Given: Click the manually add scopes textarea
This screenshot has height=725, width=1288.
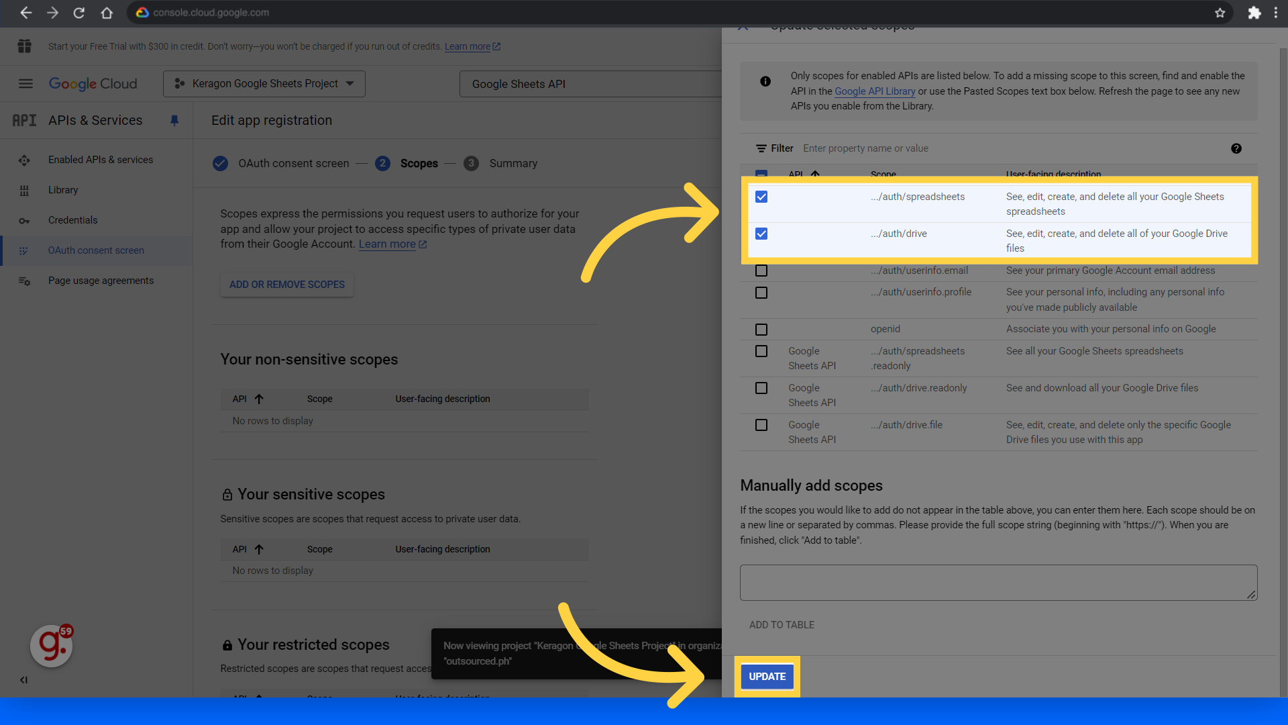Looking at the screenshot, I should click(x=998, y=583).
